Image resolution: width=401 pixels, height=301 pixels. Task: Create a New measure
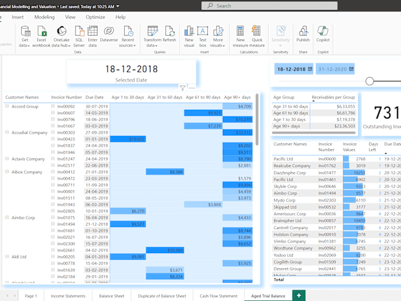click(241, 37)
